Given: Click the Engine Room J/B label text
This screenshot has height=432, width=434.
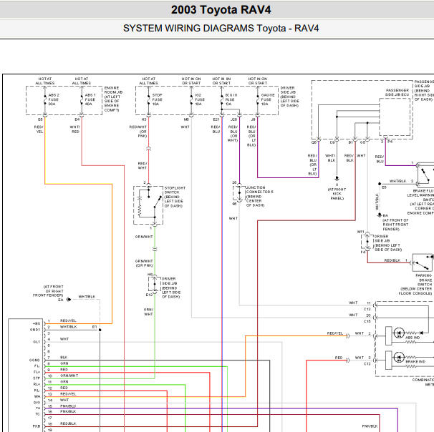Looking at the screenshot, I should coord(113,99).
